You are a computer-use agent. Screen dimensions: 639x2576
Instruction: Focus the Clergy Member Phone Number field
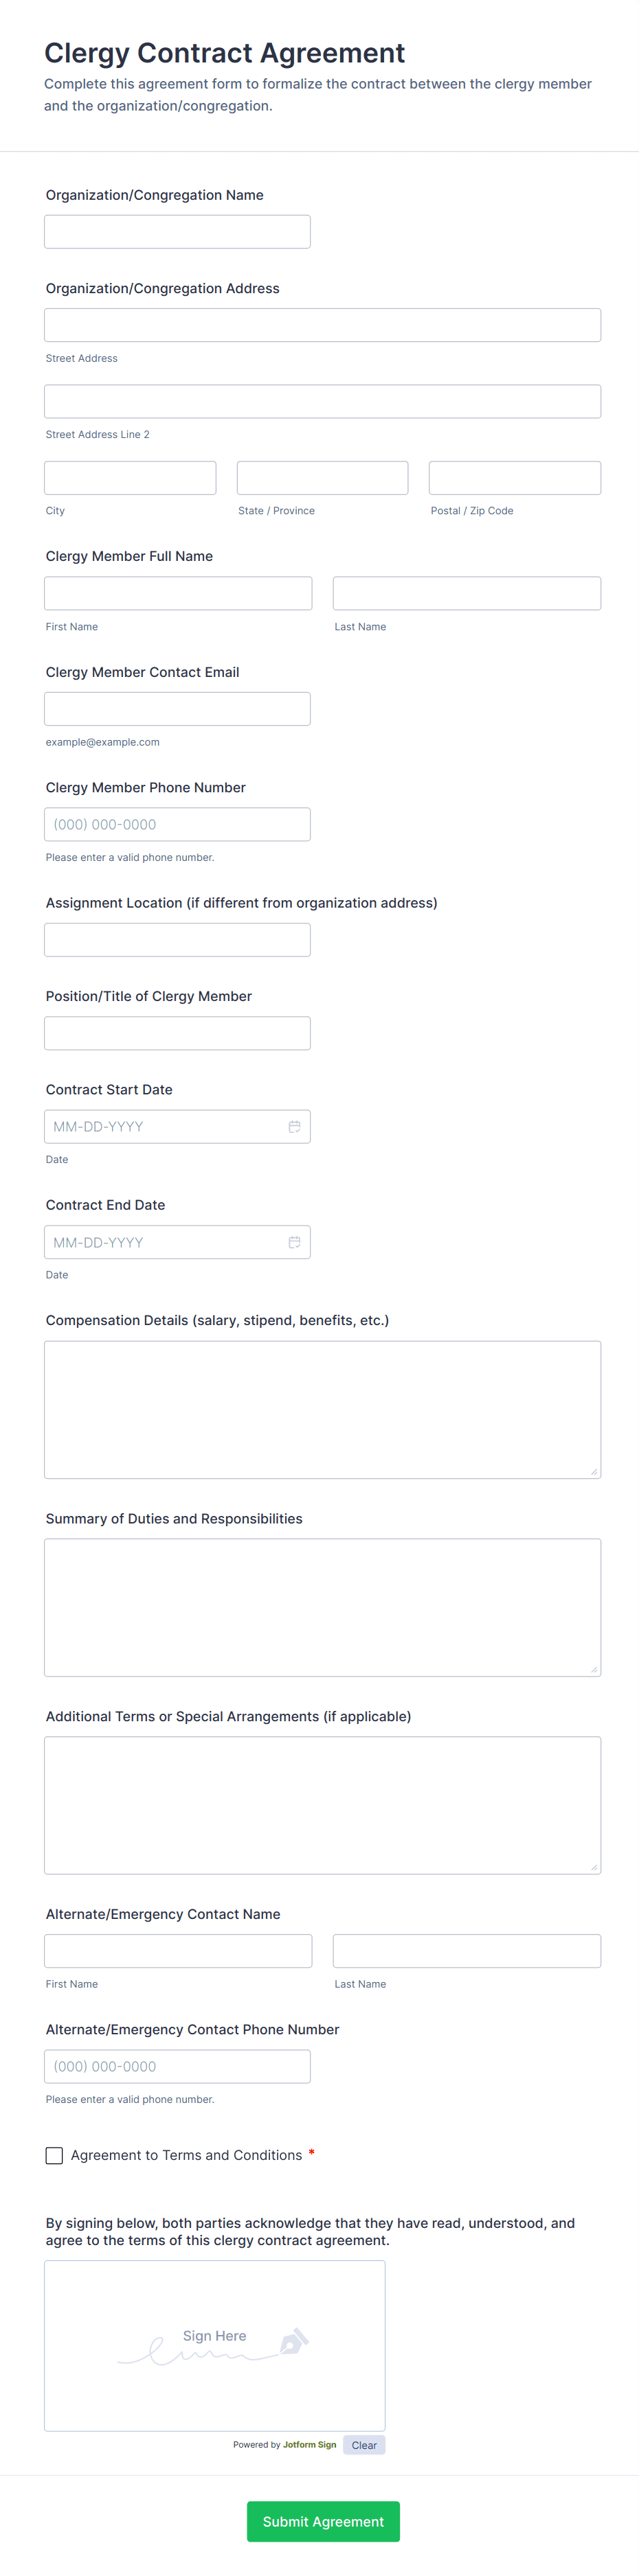177,824
